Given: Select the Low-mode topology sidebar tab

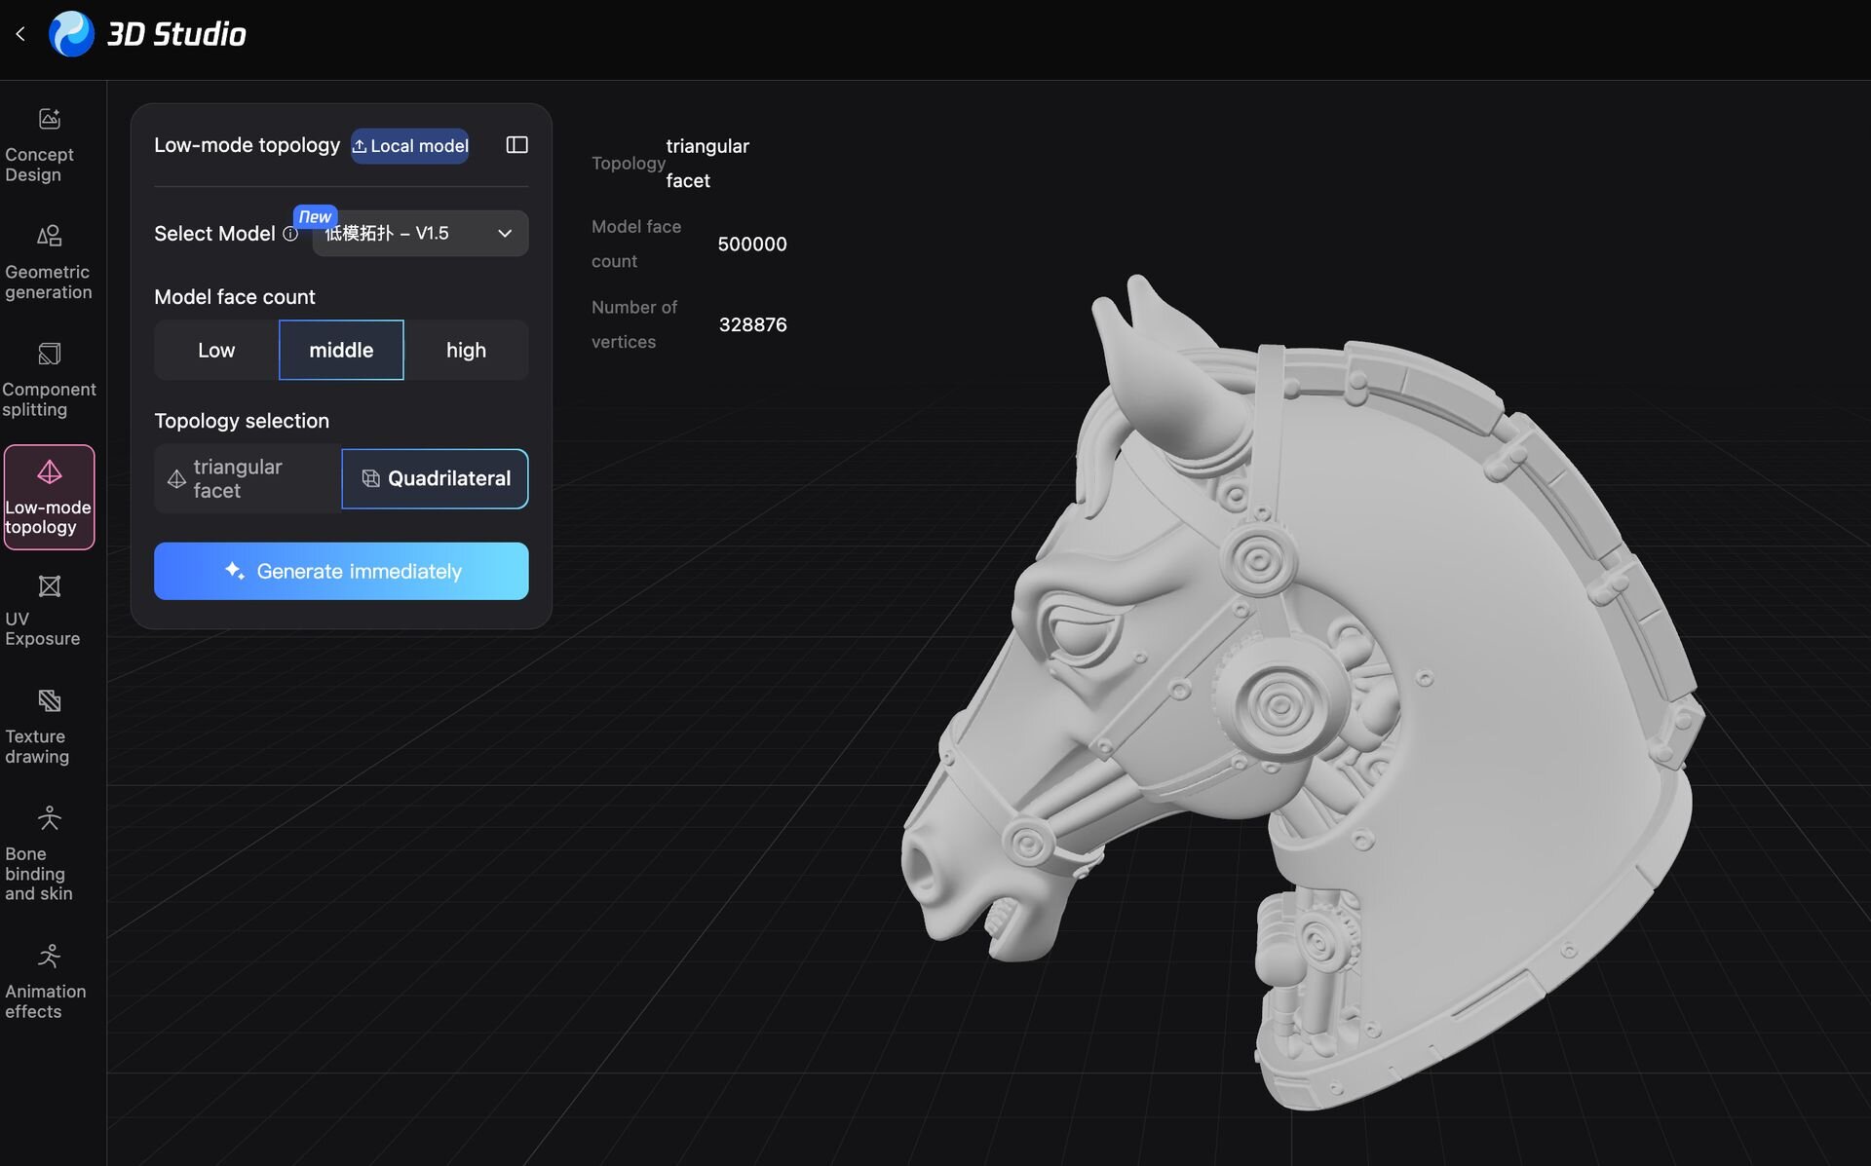Looking at the screenshot, I should pyautogui.click(x=49, y=497).
